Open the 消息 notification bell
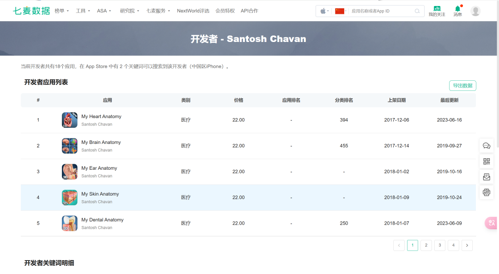 tap(457, 11)
